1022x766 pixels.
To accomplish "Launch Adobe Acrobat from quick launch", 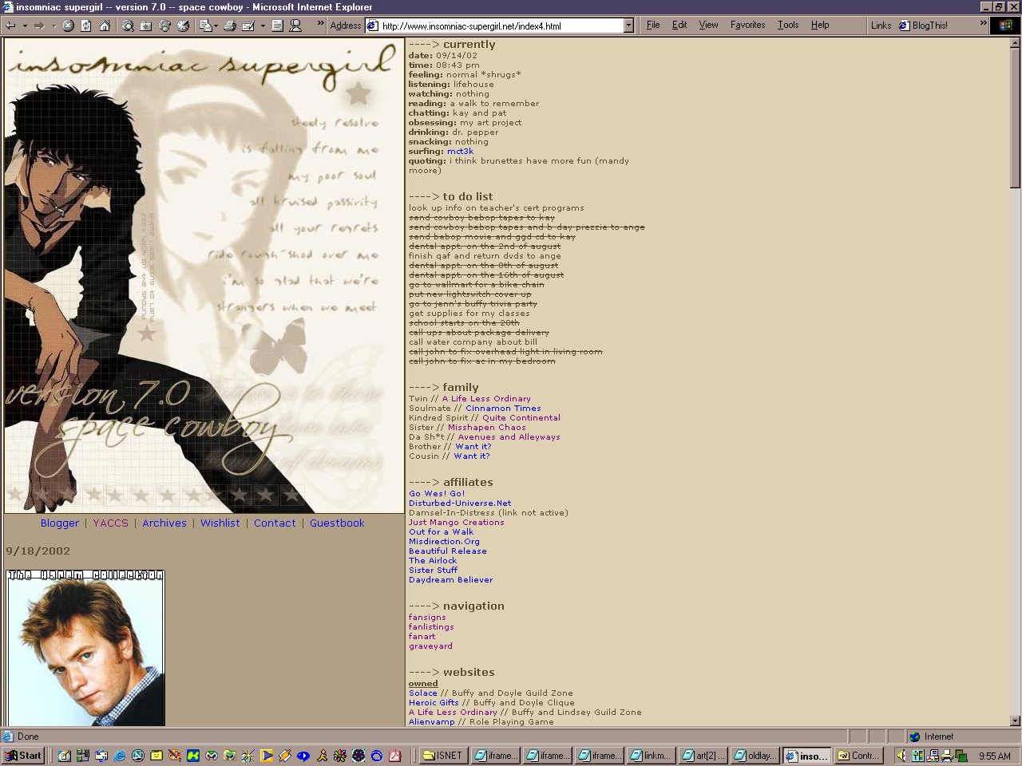I will (x=395, y=756).
